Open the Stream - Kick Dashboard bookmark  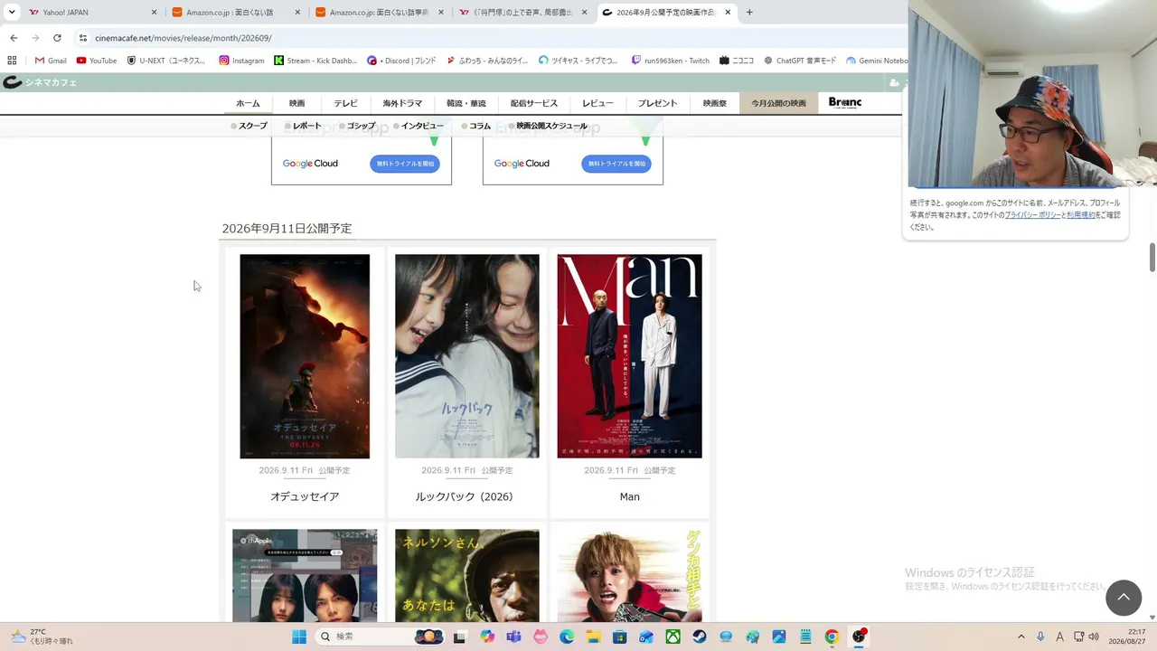315,61
